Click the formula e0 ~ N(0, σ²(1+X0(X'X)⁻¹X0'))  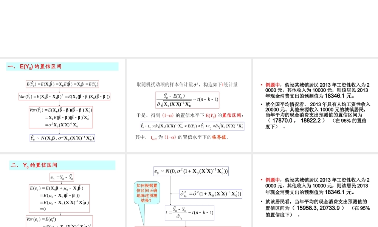191,171
